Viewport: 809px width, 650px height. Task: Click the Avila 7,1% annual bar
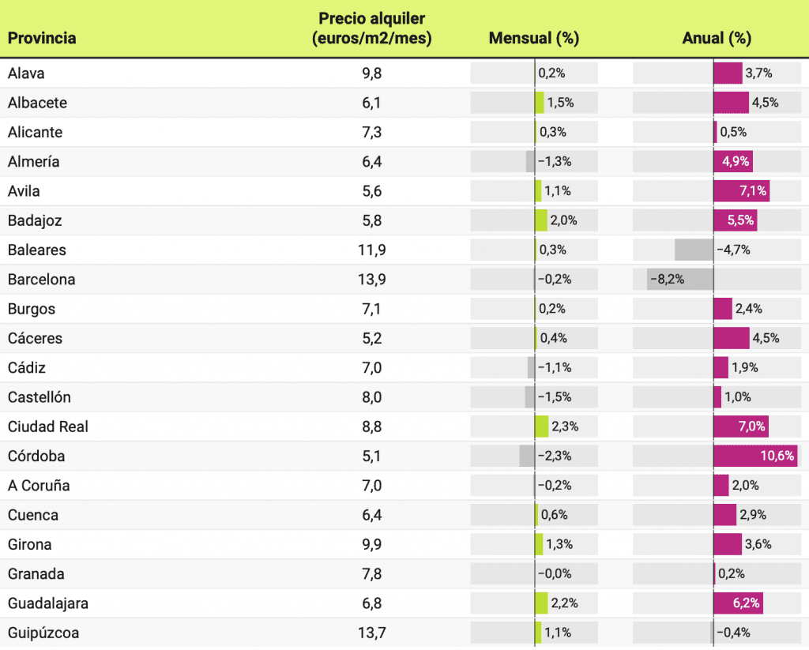pyautogui.click(x=741, y=191)
